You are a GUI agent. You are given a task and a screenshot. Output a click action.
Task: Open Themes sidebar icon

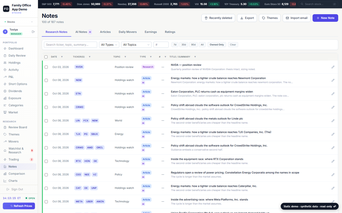(x=5, y=134)
